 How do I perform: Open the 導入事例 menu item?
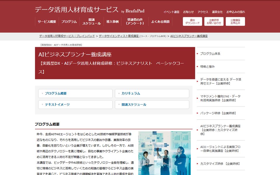(x=113, y=22)
